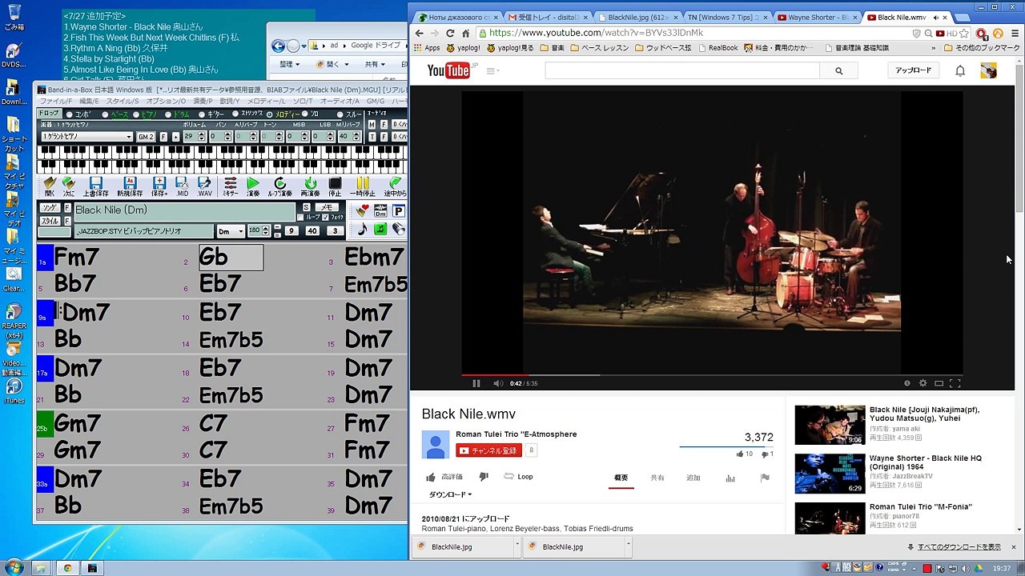Screen dimensions: 1025x576
Task: Dislike the Black Nile video
Action: 483,477
